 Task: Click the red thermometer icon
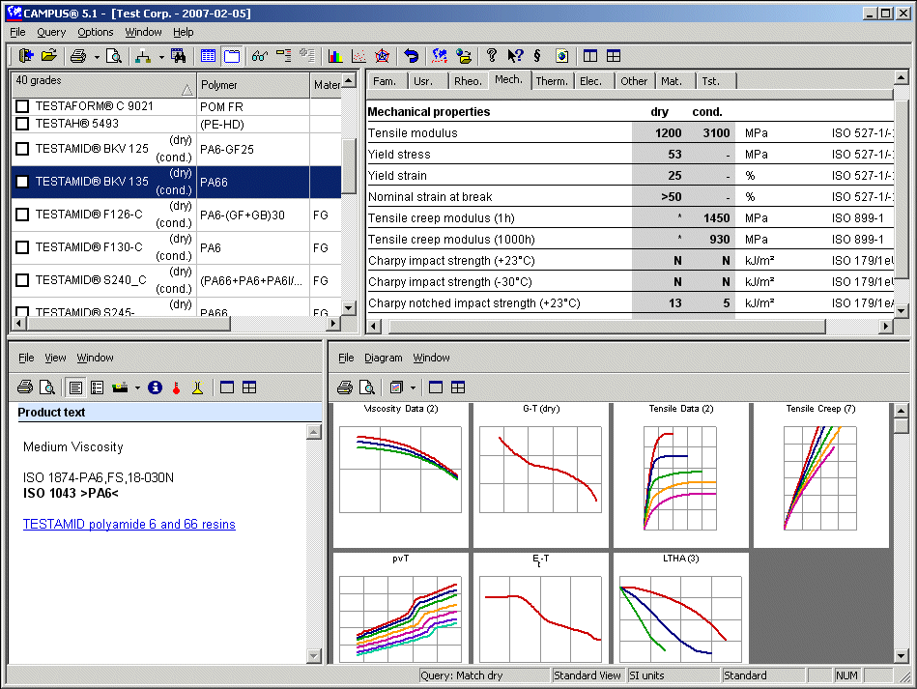point(176,388)
